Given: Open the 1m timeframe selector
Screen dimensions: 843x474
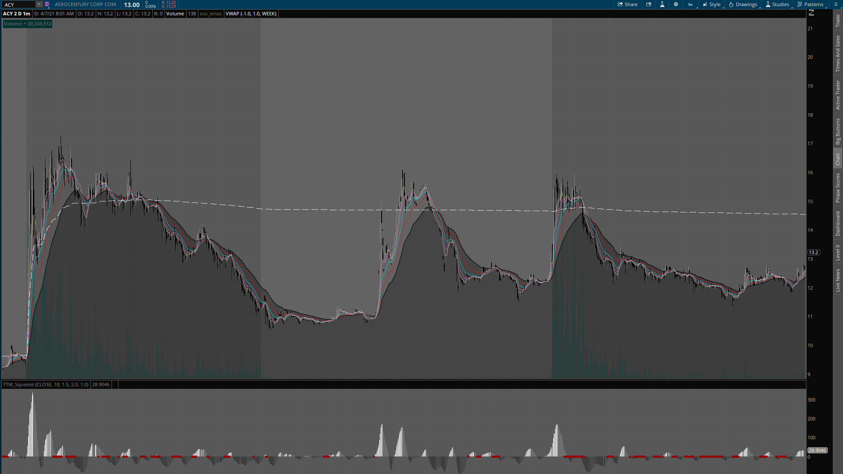Looking at the screenshot, I should coord(690,4).
